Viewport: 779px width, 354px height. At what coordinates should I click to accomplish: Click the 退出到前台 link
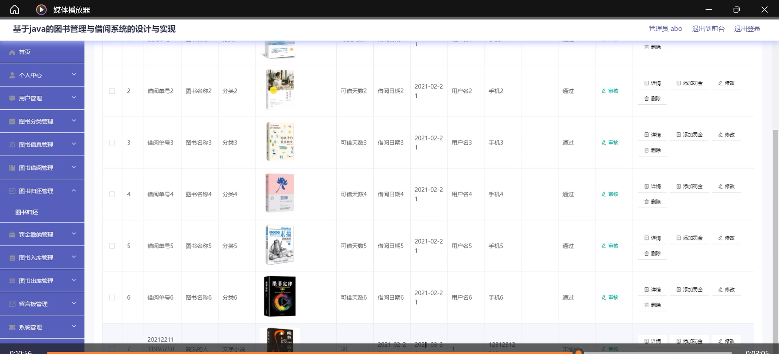coord(708,28)
